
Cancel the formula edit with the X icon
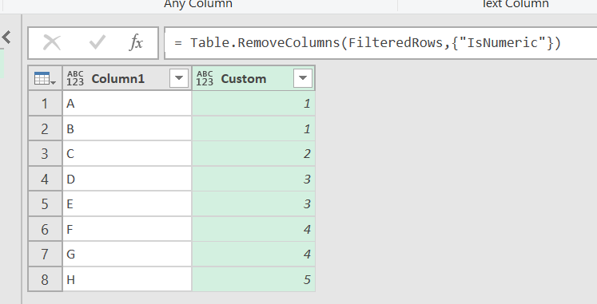click(x=52, y=42)
